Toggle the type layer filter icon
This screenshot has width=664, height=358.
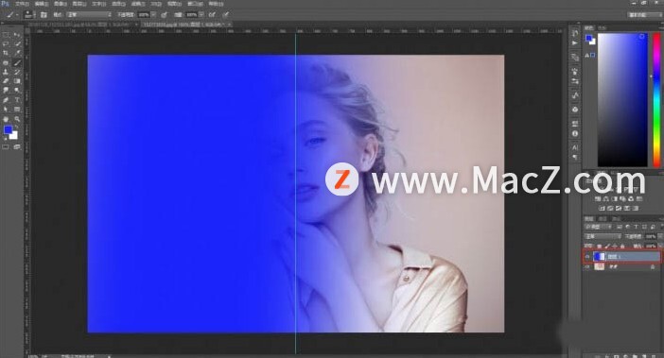[636, 228]
